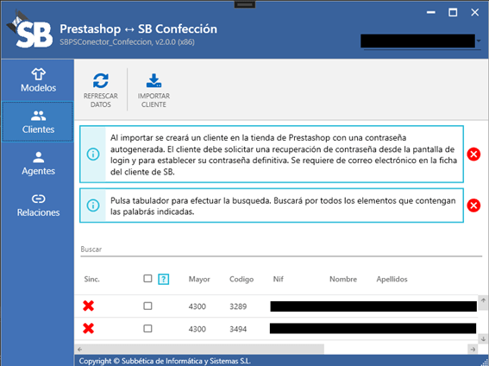Select the Clientes sidebar item

pos(38,122)
